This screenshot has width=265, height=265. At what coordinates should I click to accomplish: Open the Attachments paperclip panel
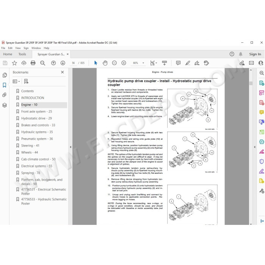click(5, 95)
